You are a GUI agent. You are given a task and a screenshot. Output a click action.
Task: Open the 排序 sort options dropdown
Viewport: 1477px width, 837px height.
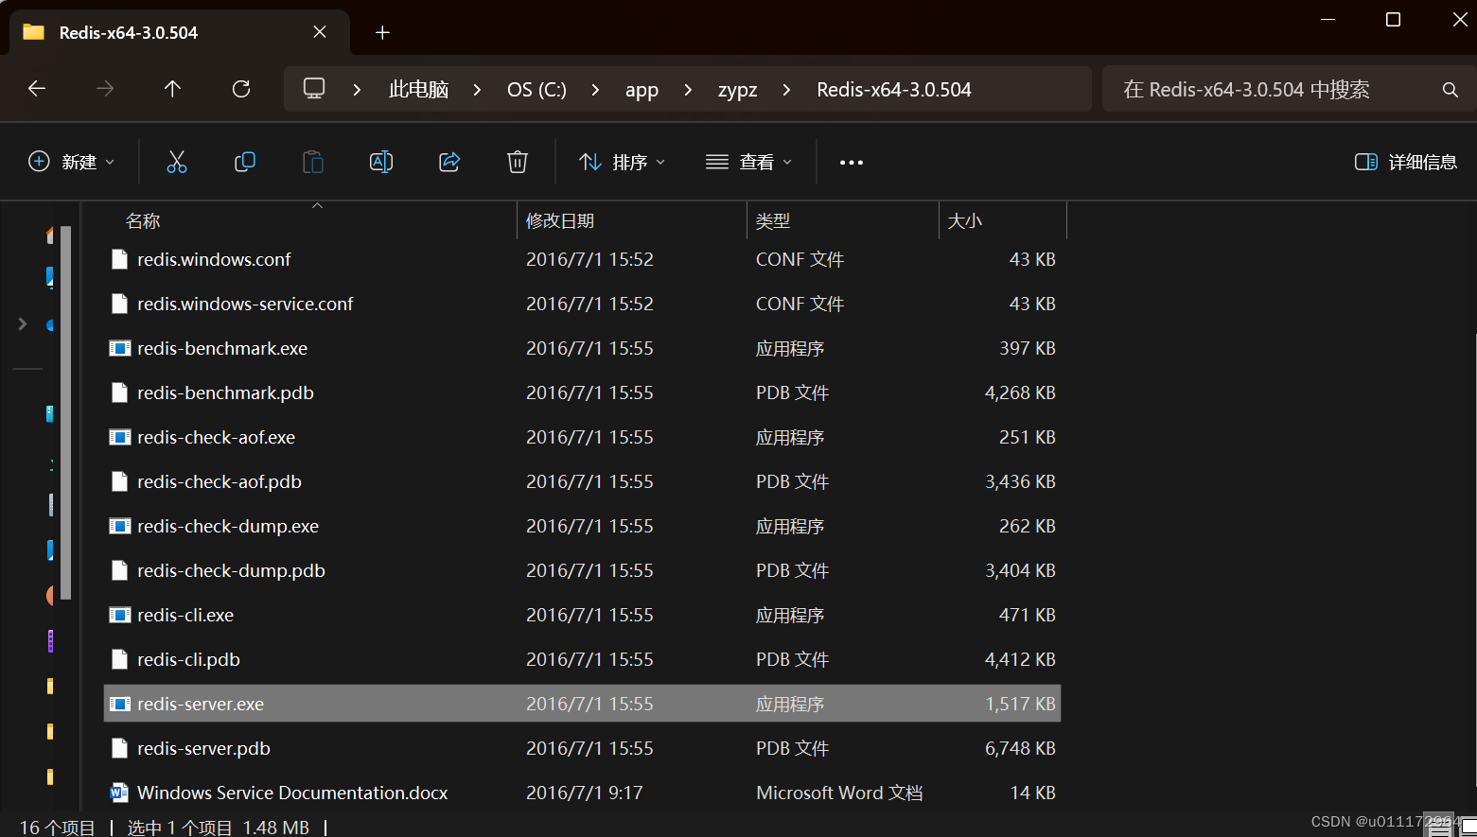[x=623, y=161]
